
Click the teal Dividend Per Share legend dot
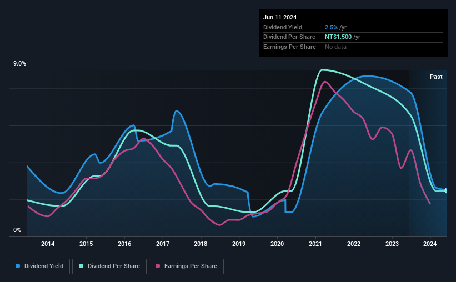81,266
